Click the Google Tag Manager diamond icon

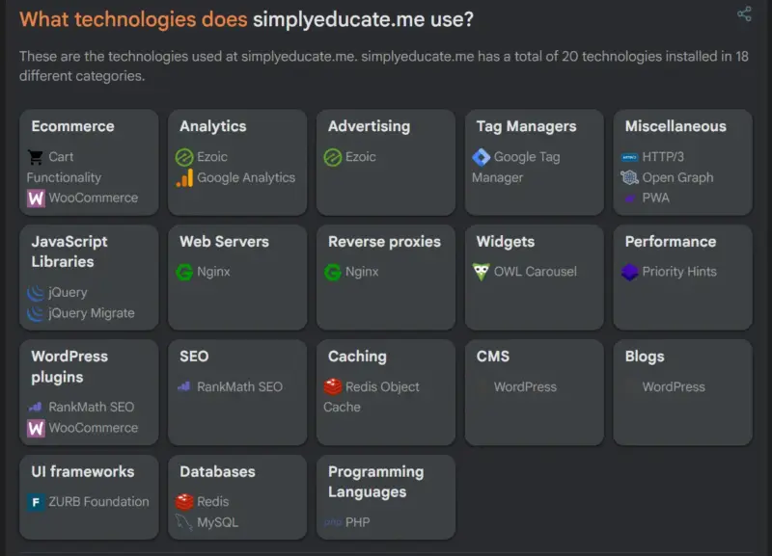tap(482, 157)
